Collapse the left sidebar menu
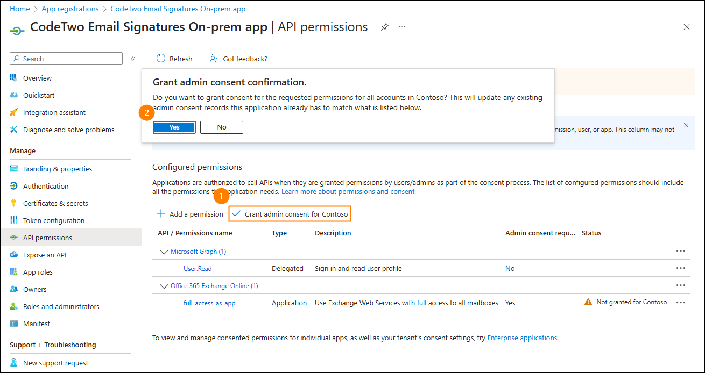Screen dimensions: 705x373 [x=133, y=59]
